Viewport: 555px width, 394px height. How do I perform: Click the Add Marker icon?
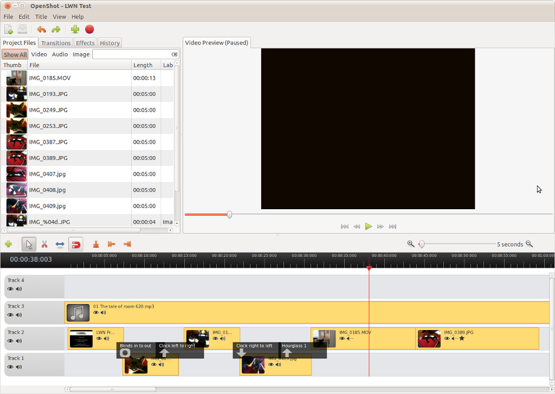pyautogui.click(x=96, y=244)
